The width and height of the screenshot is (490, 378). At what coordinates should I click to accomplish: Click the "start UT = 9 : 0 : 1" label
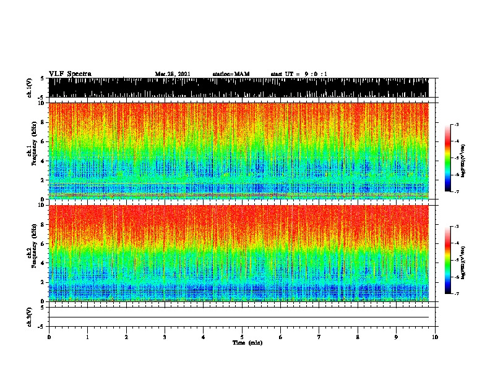tap(299, 74)
